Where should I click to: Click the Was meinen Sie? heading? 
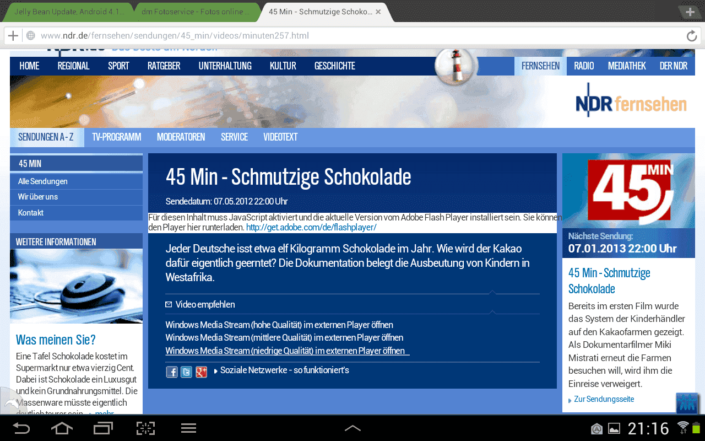[56, 340]
